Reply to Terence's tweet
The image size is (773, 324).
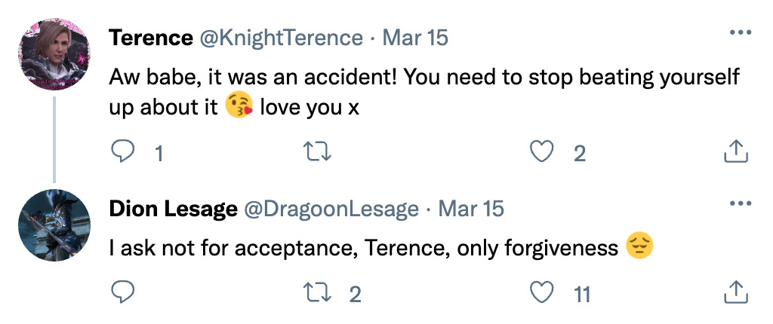(x=122, y=153)
